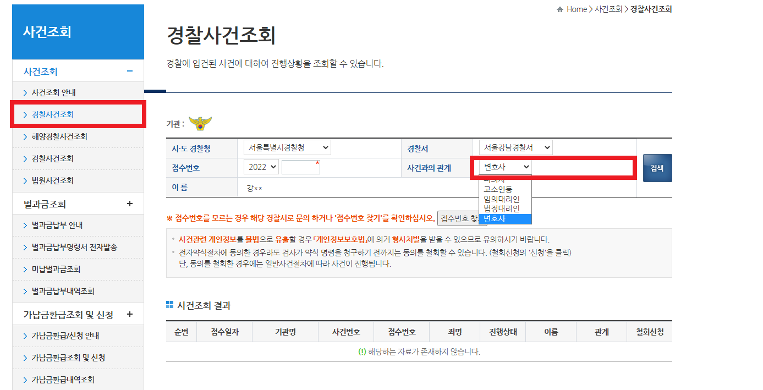Open 미납벌과금조회 in the sidebar
Image resolution: width=763 pixels, height=390 pixels.
56,269
